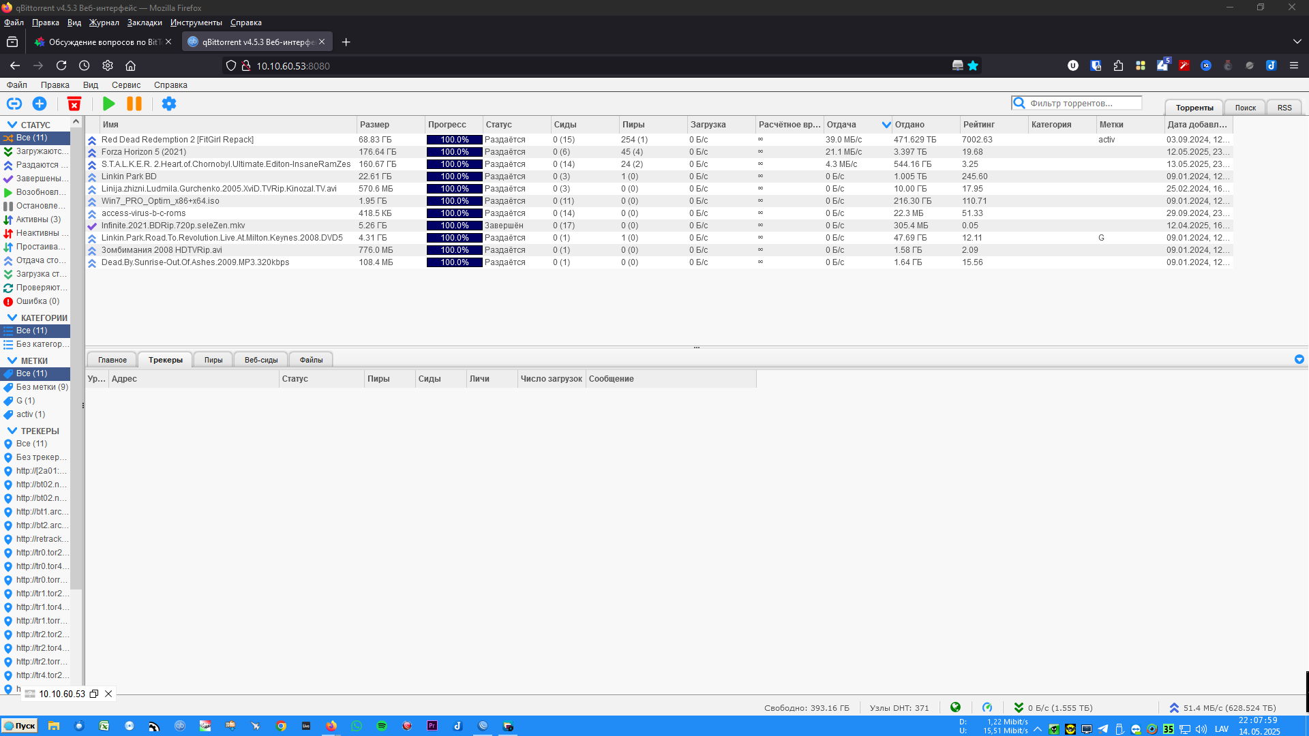Collapse the МЕТКИ section
Screen dimensions: 1309x736
pyautogui.click(x=12, y=361)
